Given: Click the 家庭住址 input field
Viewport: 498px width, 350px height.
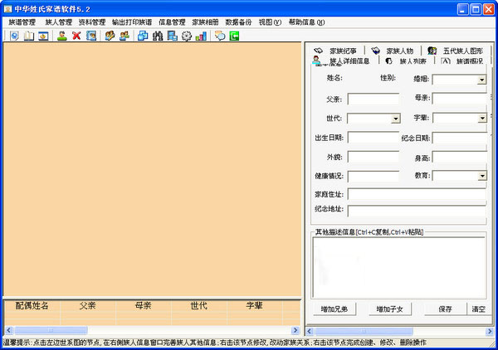Looking at the screenshot, I should click(417, 194).
